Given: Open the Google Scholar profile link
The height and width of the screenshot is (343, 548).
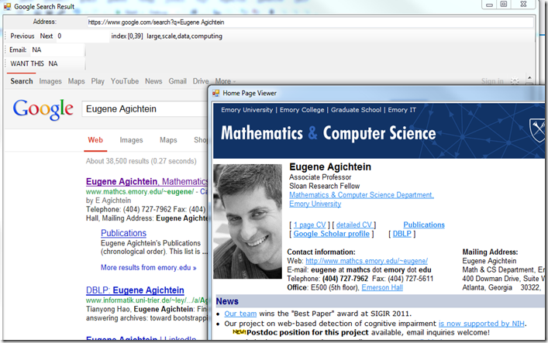Looking at the screenshot, I should coord(331,234).
